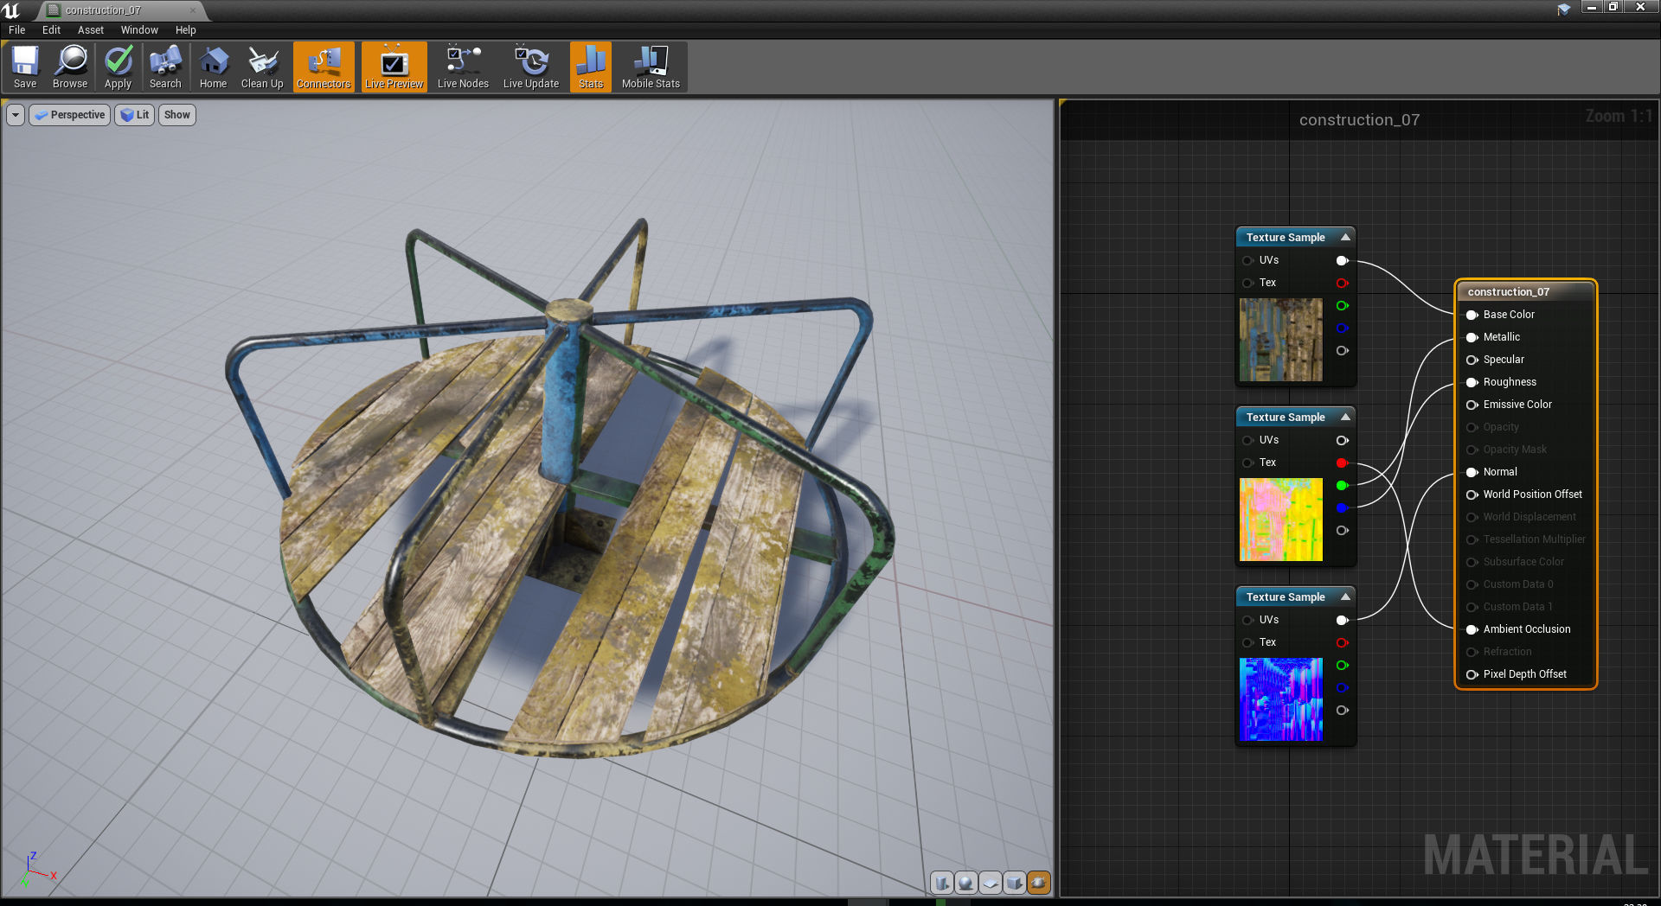Set preview mesh to sphere
Viewport: 1661px width, 906px height.
[966, 883]
